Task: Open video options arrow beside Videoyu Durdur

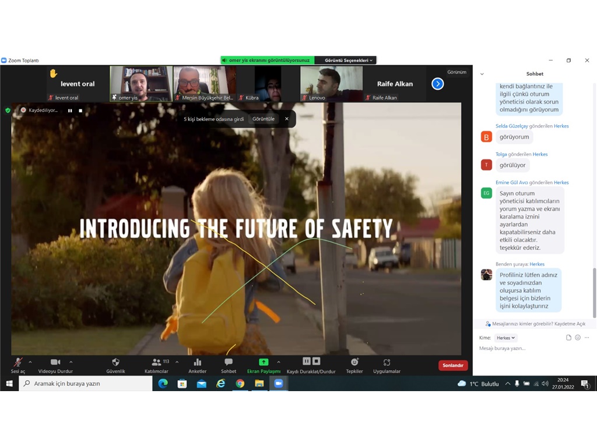Action: tap(71, 362)
